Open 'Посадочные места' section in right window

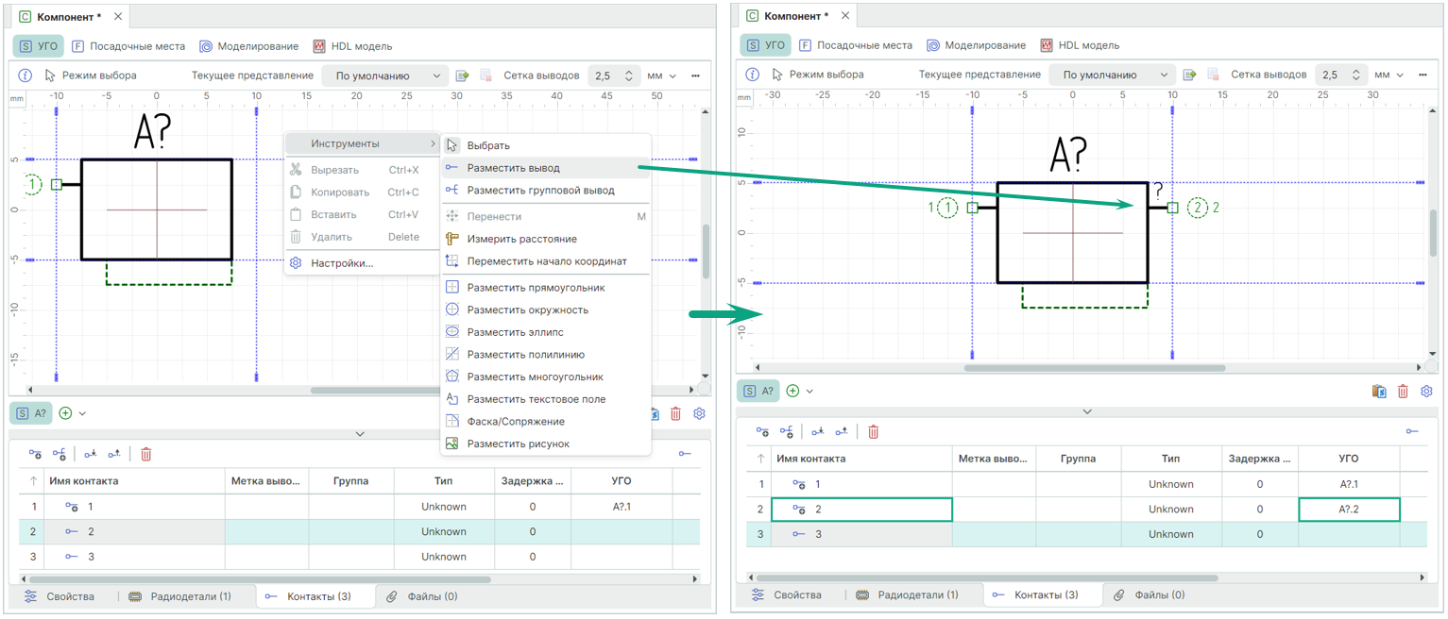(x=855, y=45)
